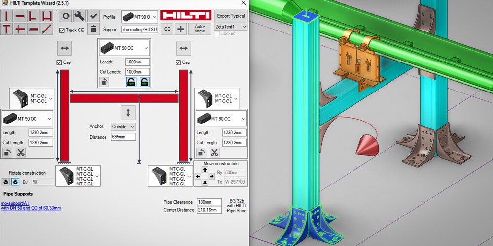This screenshot has height=246, width=493.
Task: Open right post MT 90 OC profile dropdown
Action: [x=221, y=119]
